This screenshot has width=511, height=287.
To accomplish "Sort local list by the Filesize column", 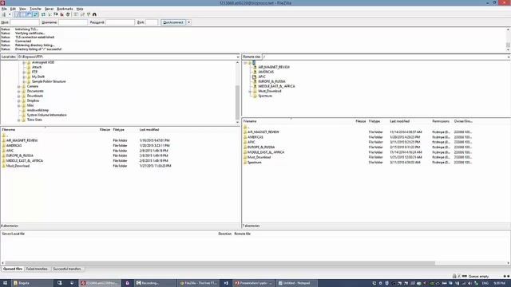I will point(105,129).
